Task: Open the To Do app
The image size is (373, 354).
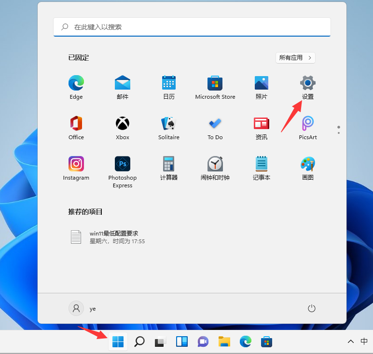Action: click(x=215, y=128)
